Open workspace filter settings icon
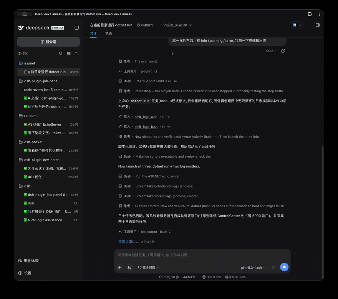The width and height of the screenshot is (338, 299). [x=69, y=53]
